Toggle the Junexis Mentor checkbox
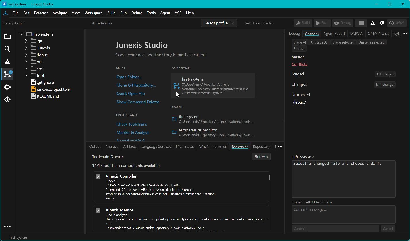 [98, 211]
